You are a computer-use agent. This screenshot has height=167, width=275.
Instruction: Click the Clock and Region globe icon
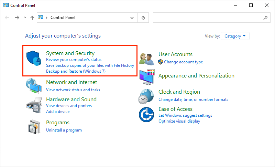coord(146,96)
